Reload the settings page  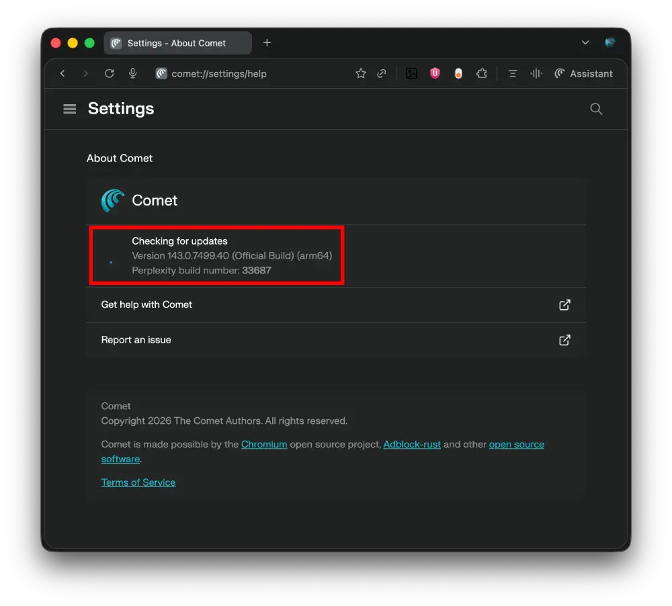[x=110, y=74]
